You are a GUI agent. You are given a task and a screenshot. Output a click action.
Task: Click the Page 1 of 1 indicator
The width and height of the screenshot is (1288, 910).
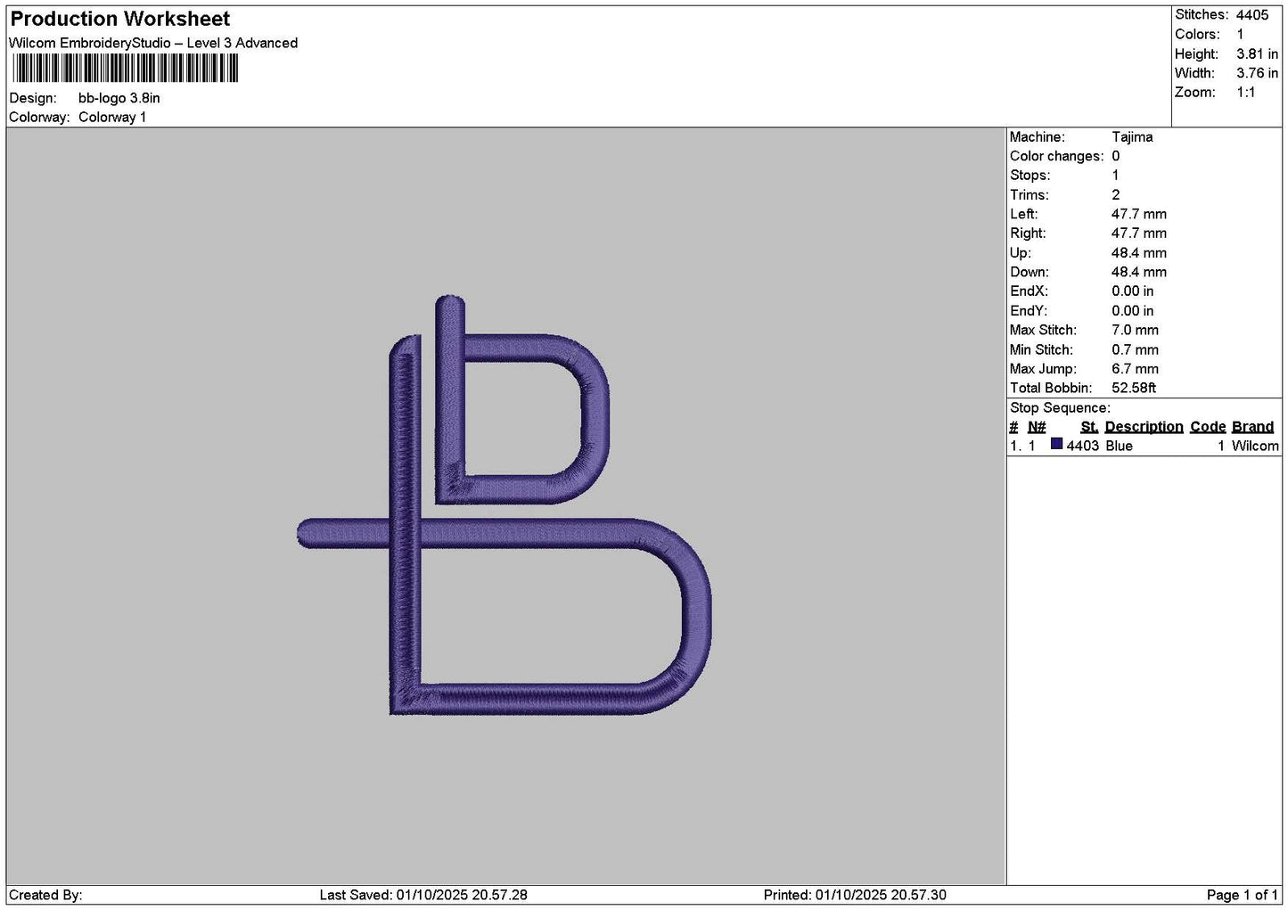(x=1243, y=895)
